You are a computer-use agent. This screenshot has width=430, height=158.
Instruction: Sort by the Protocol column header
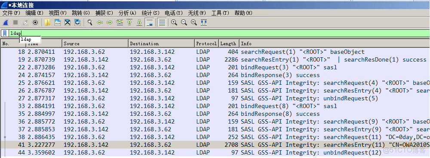pos(206,43)
